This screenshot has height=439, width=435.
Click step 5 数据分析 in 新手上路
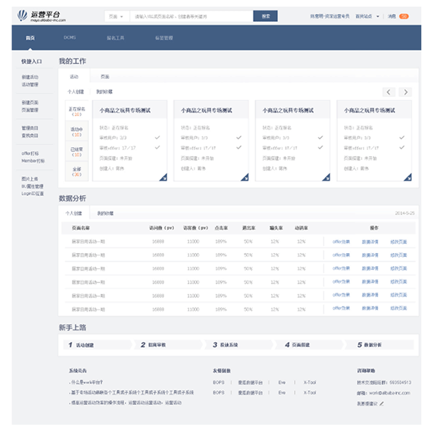point(381,345)
